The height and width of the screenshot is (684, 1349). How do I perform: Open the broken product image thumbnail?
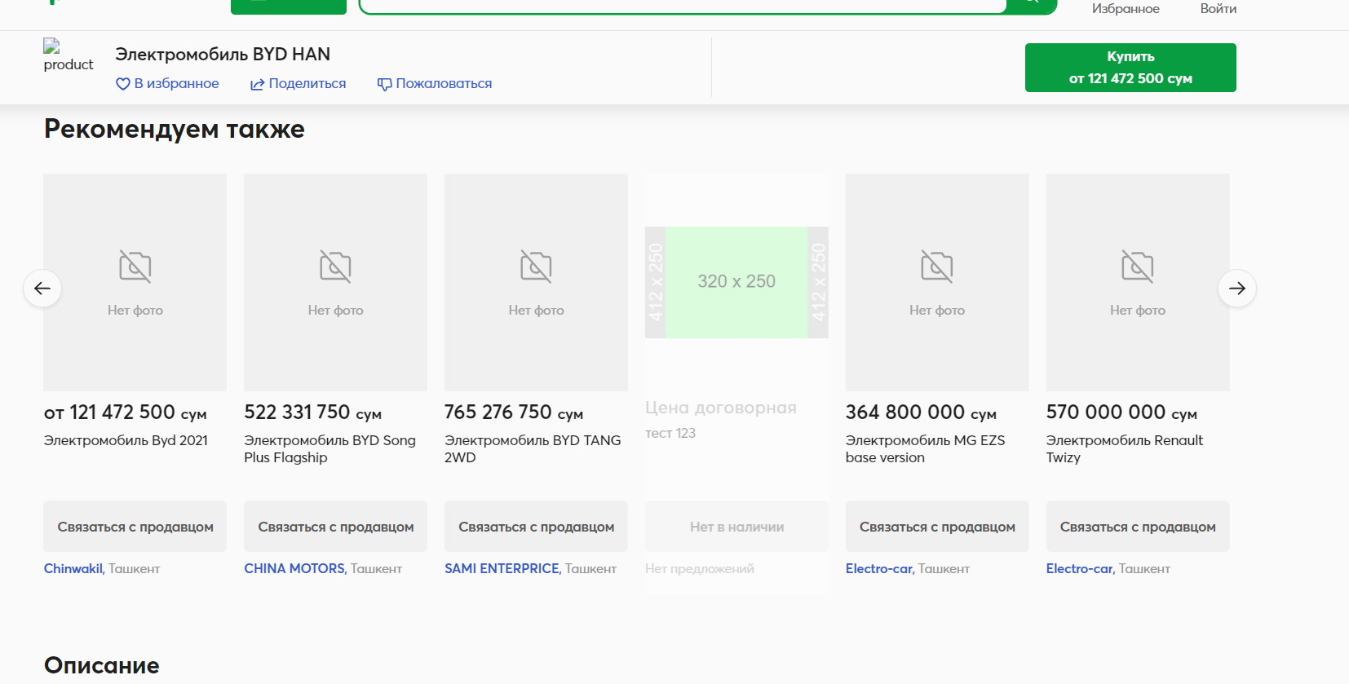coord(69,55)
